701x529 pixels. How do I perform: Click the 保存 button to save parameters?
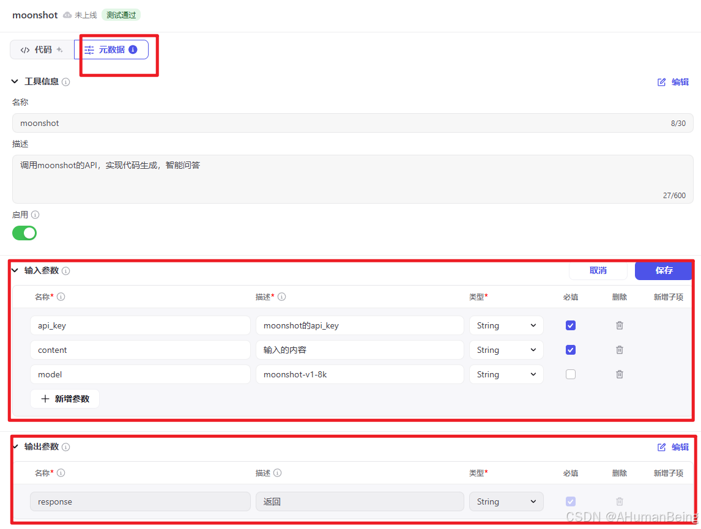(663, 270)
